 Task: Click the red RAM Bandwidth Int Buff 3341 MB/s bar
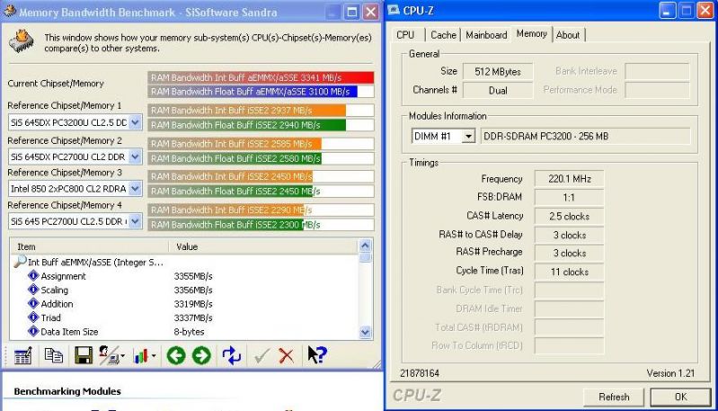click(x=261, y=77)
